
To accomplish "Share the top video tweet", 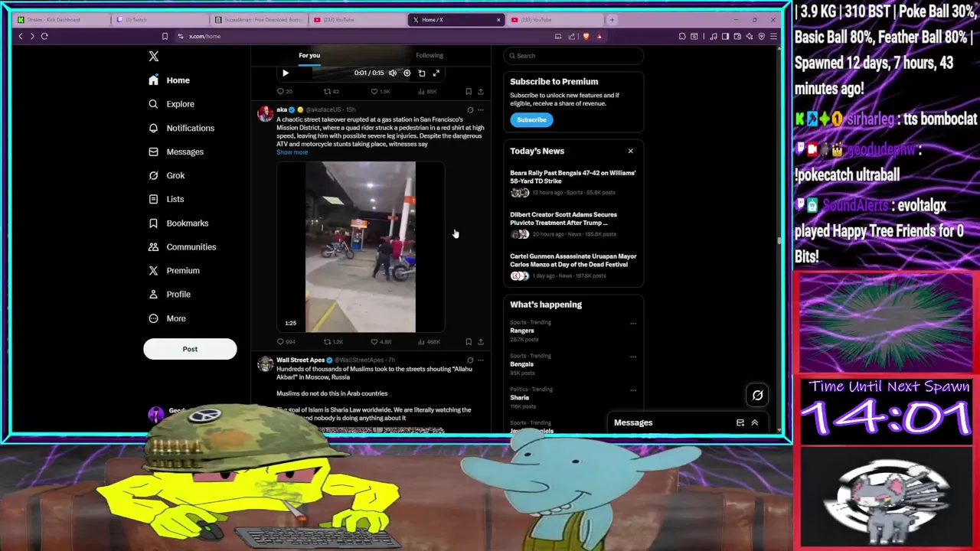I will (481, 92).
